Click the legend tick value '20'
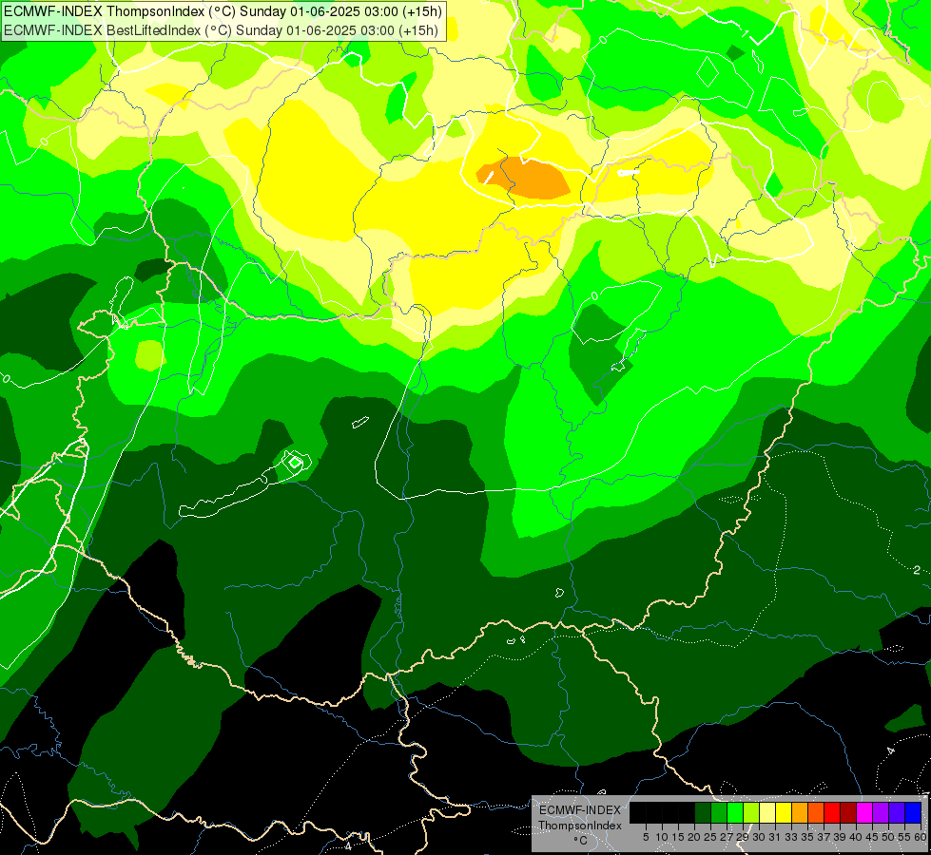Viewport: 931px width, 855px height. (x=695, y=837)
